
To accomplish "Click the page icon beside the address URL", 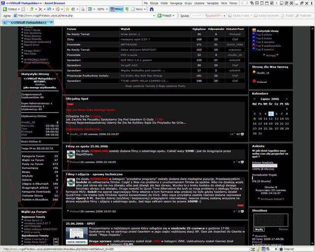I will pyautogui.click(x=15, y=15).
